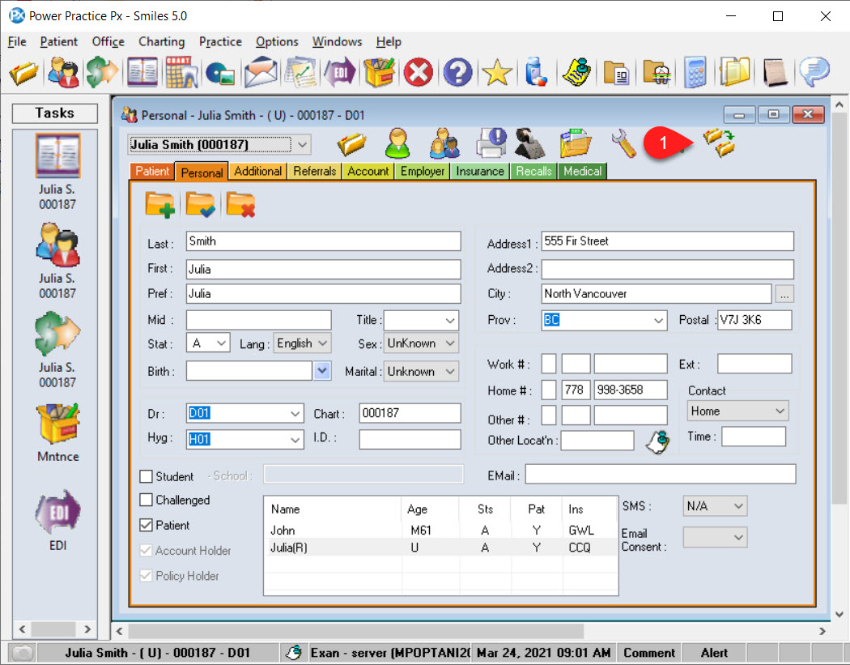Open the EDI icon in the main toolbar
Screen dimensions: 850x665
(x=339, y=72)
